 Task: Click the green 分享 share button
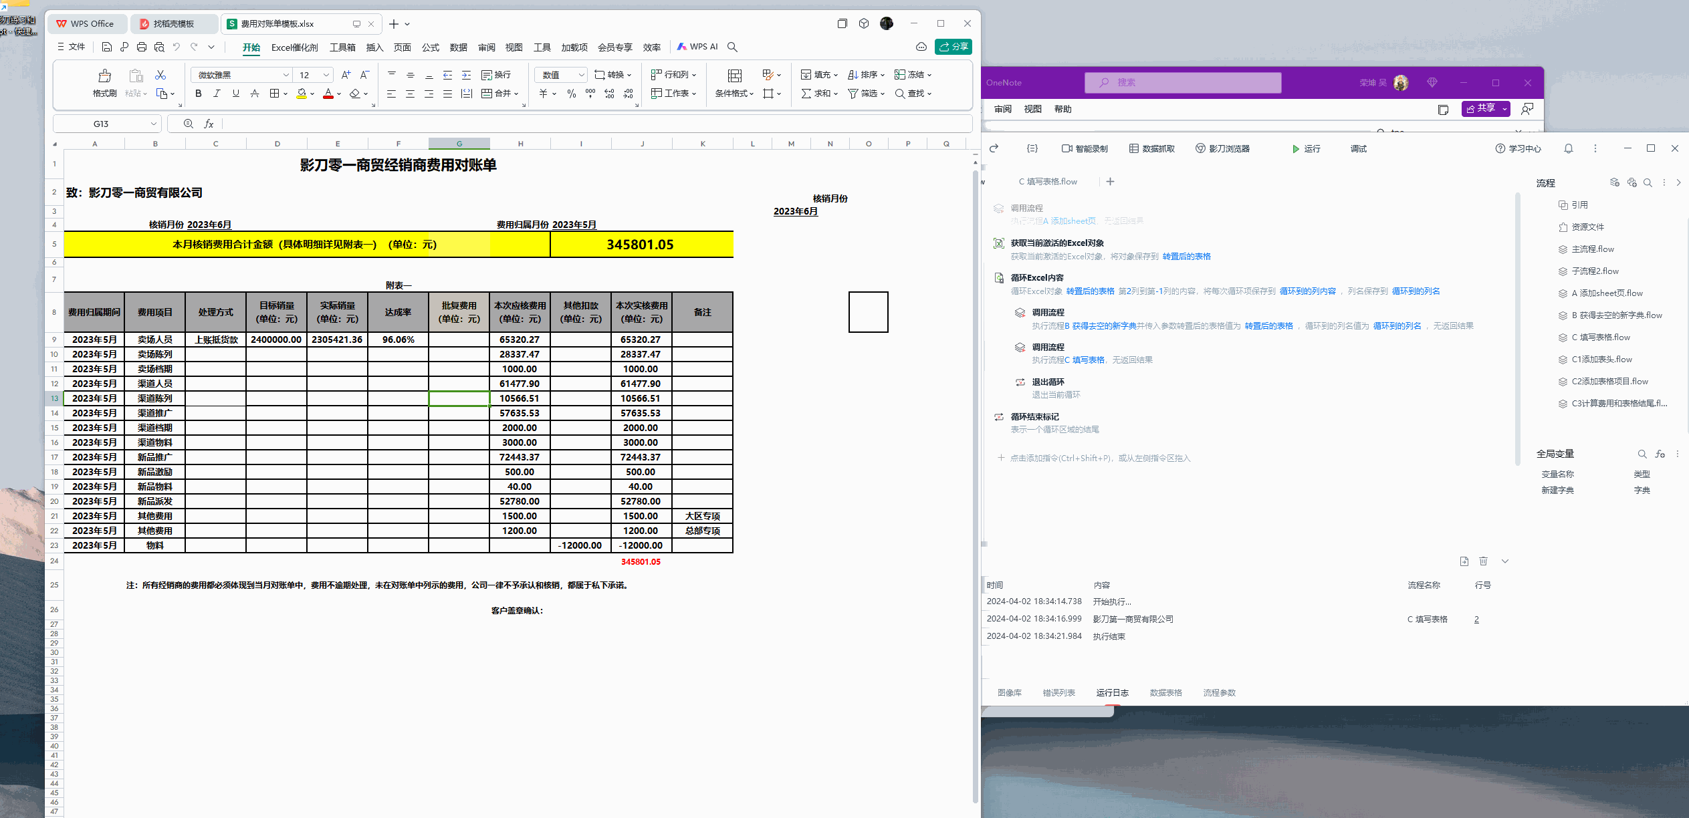pyautogui.click(x=953, y=47)
